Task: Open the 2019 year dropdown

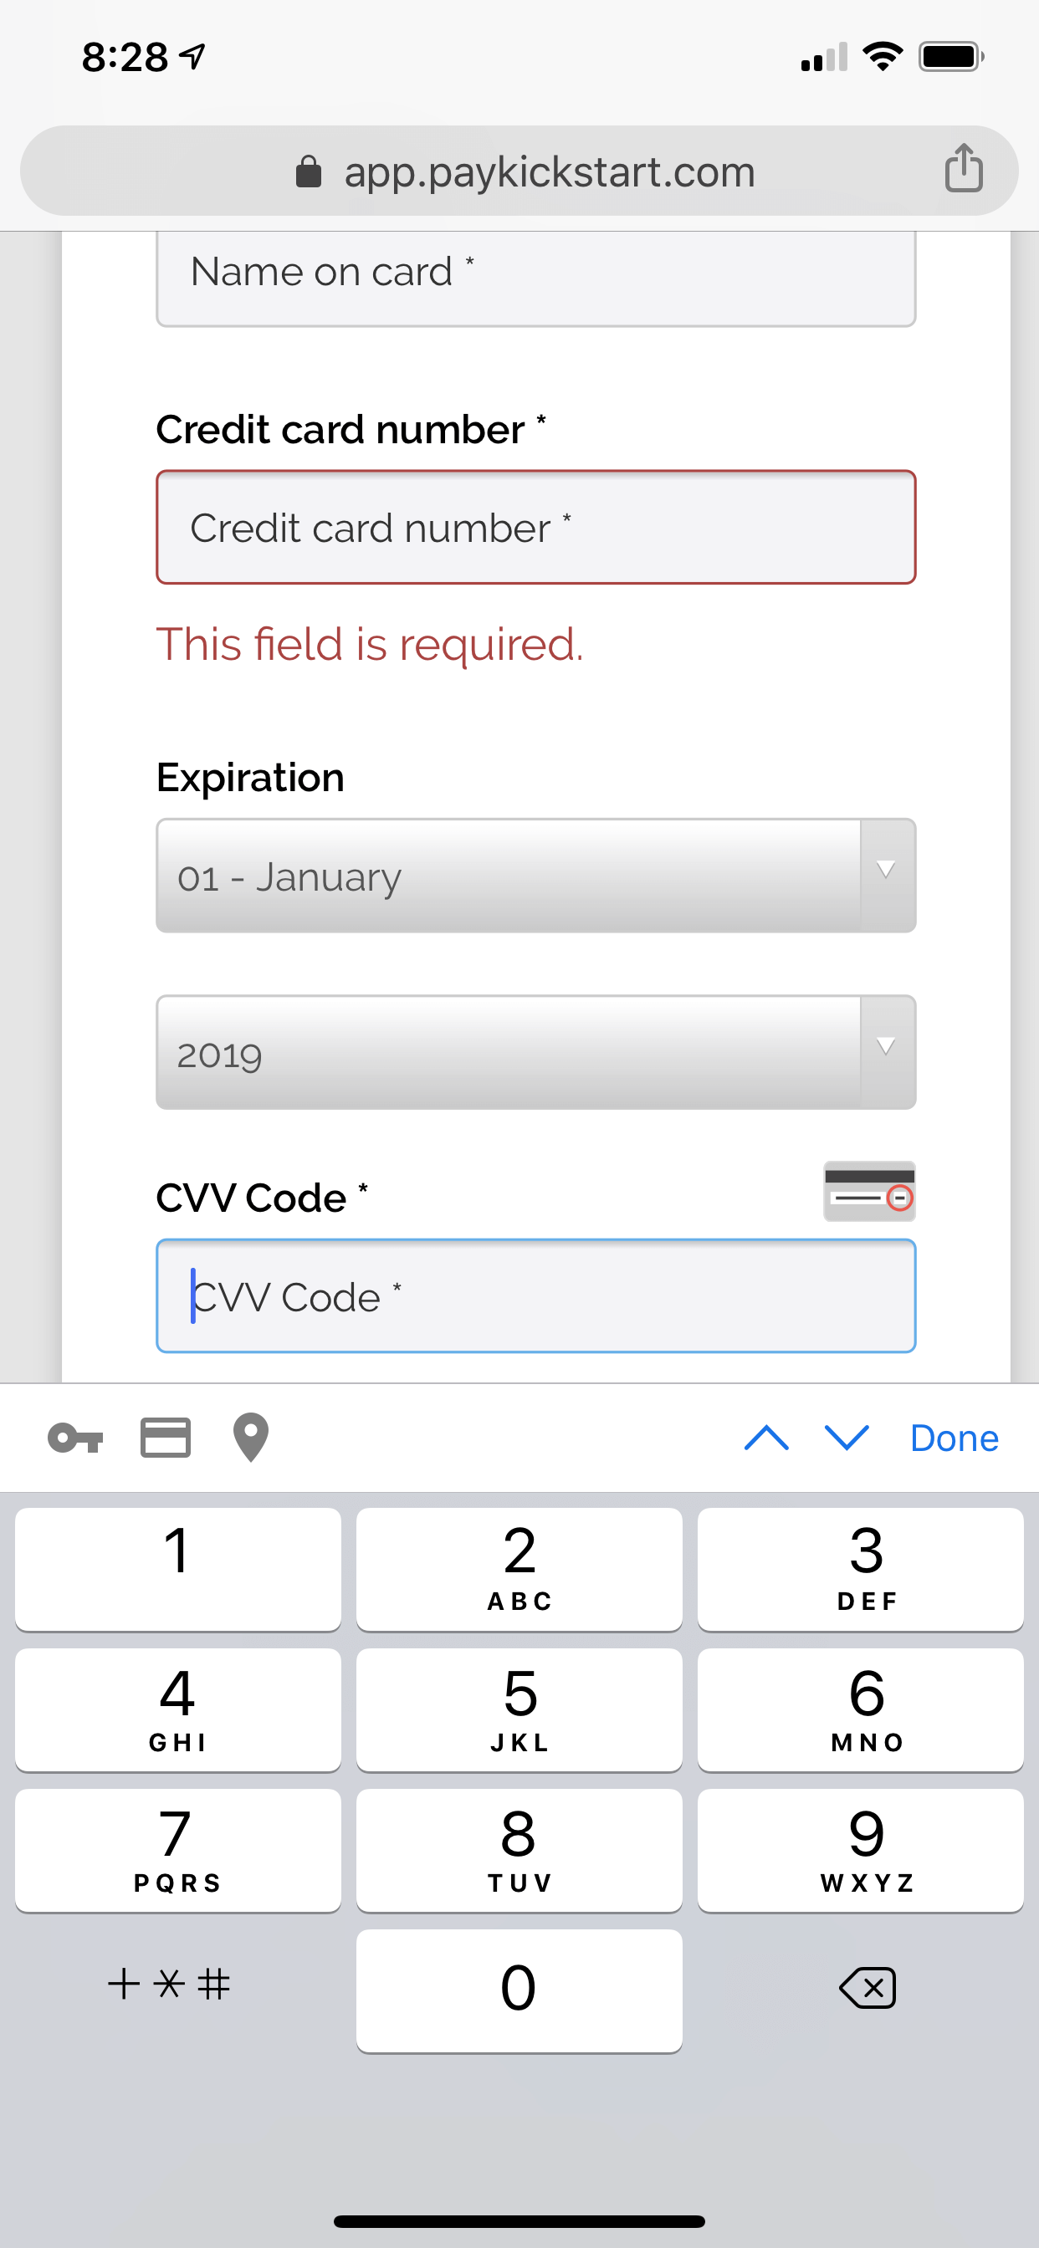Action: (x=535, y=1053)
